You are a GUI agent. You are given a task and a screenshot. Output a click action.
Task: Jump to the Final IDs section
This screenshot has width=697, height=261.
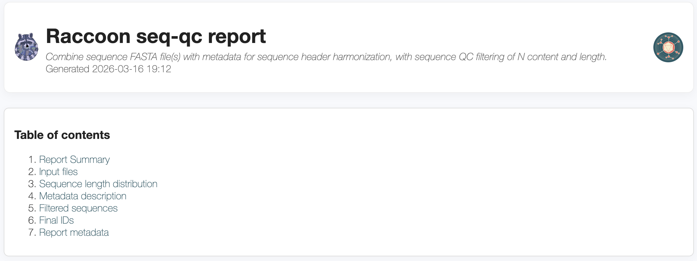(56, 220)
